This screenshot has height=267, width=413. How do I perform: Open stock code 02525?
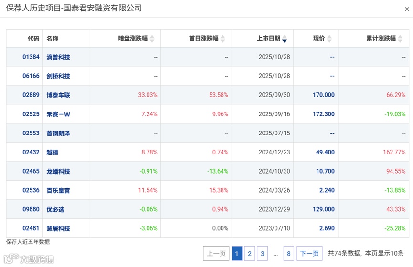(x=31, y=114)
